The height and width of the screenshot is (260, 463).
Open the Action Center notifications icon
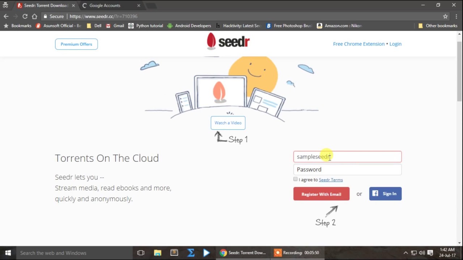[430, 253]
